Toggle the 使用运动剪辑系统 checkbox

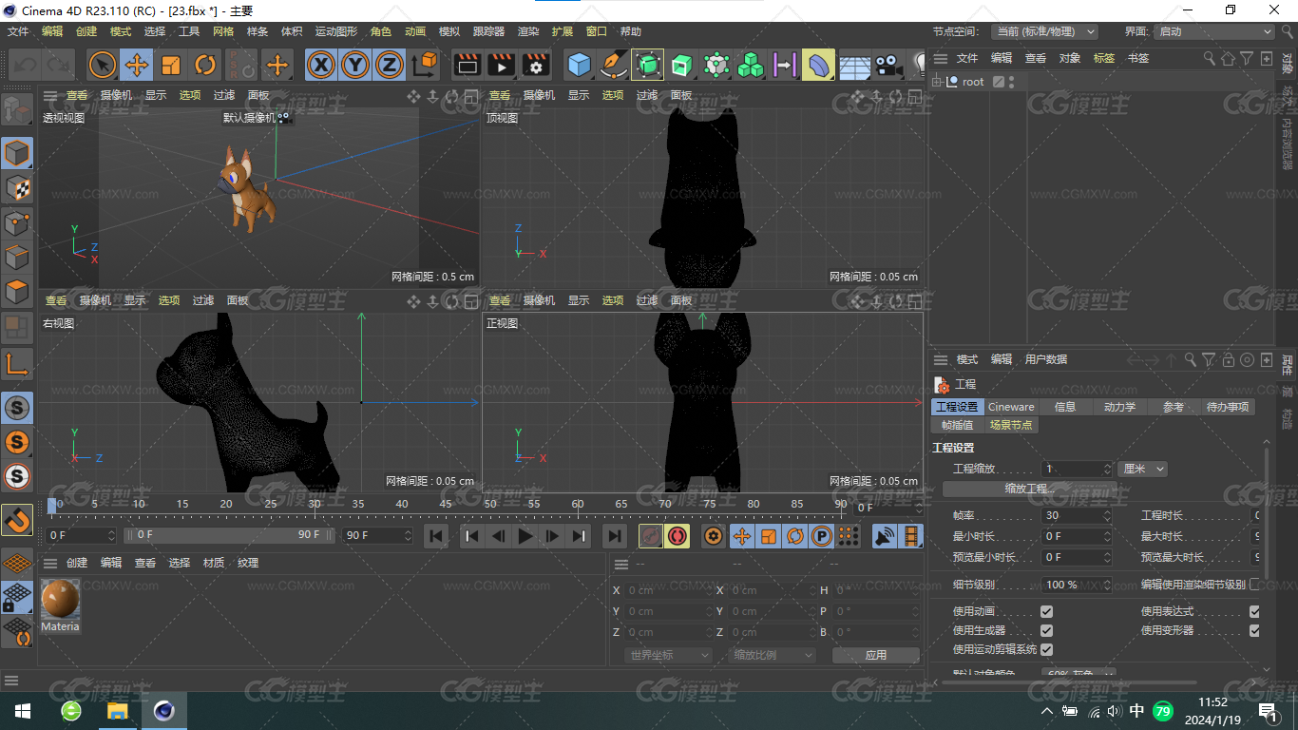[x=1046, y=649]
